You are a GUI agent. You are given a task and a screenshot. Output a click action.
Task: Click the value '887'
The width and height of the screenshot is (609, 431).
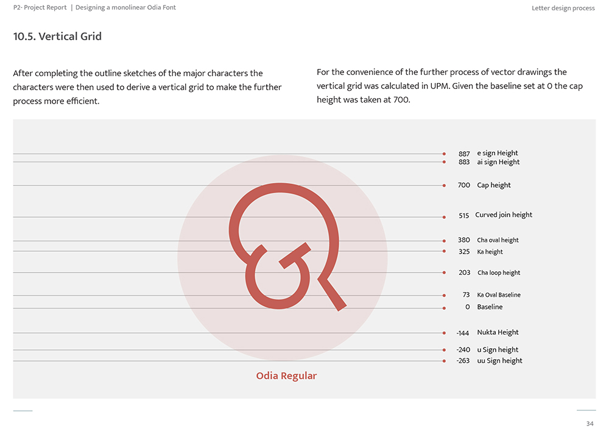point(464,154)
